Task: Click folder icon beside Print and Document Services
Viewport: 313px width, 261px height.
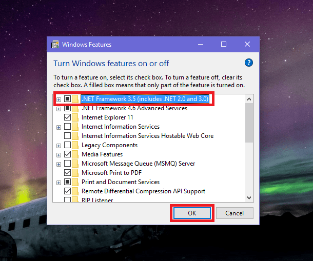Action: pos(75,182)
